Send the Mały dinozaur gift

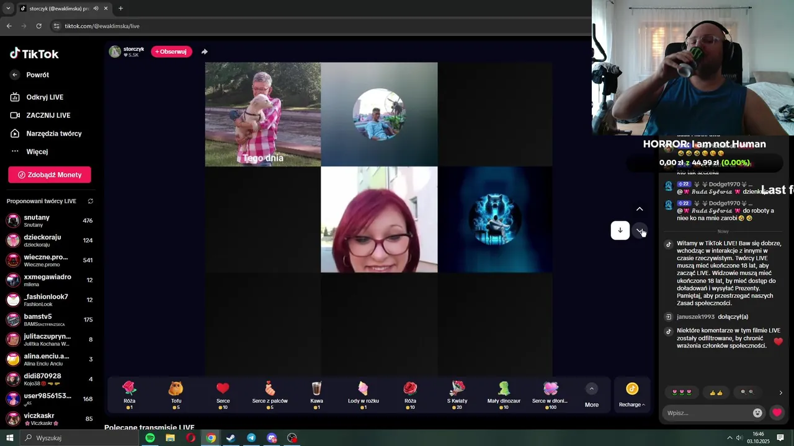(x=504, y=395)
